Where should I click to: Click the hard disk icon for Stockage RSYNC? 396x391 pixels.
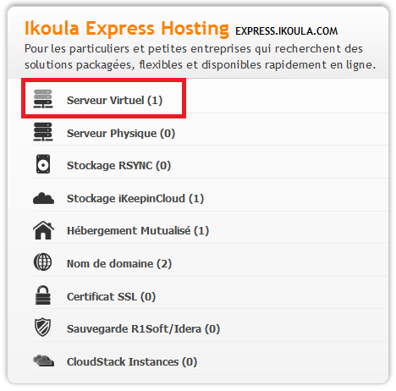[x=43, y=164]
